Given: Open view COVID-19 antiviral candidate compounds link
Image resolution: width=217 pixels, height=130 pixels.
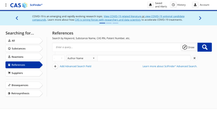Looking at the screenshot, I should point(165,16).
